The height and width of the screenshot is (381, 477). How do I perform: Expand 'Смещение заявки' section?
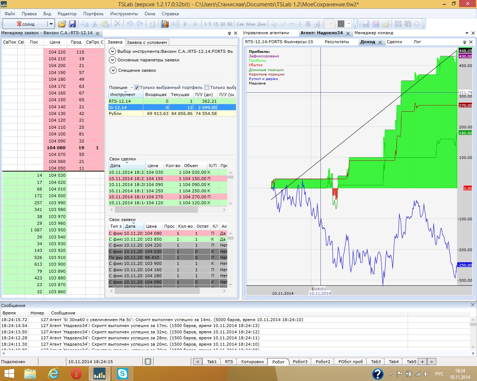click(x=113, y=70)
